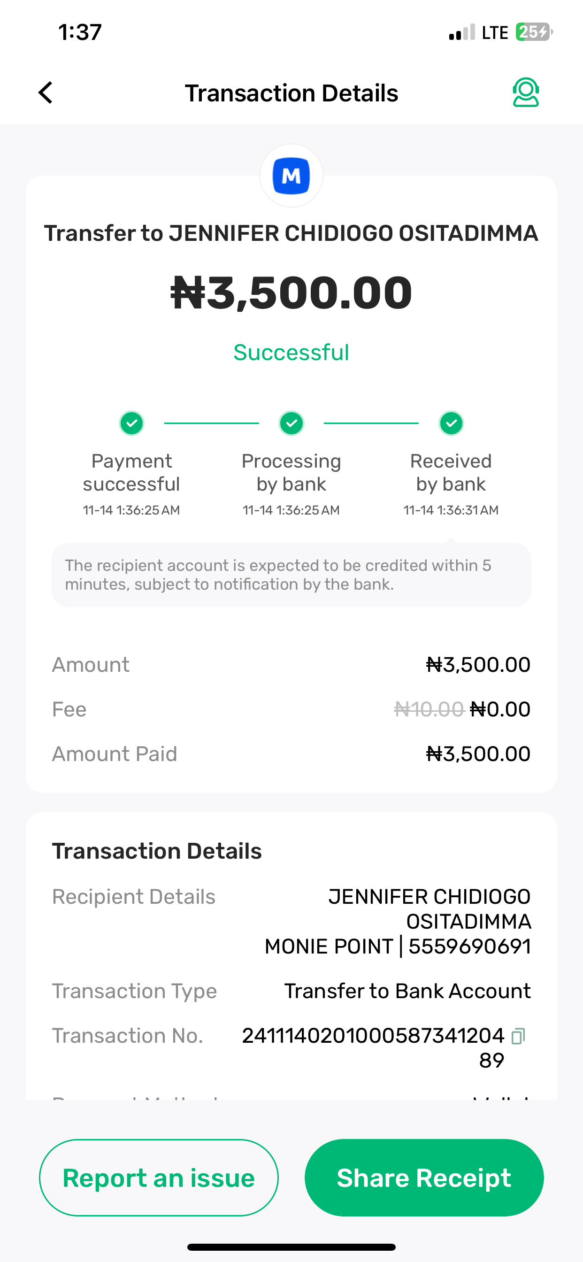Screen dimensions: 583x1262
Task: Tap the battery indicator in status bar
Action: pos(533,32)
